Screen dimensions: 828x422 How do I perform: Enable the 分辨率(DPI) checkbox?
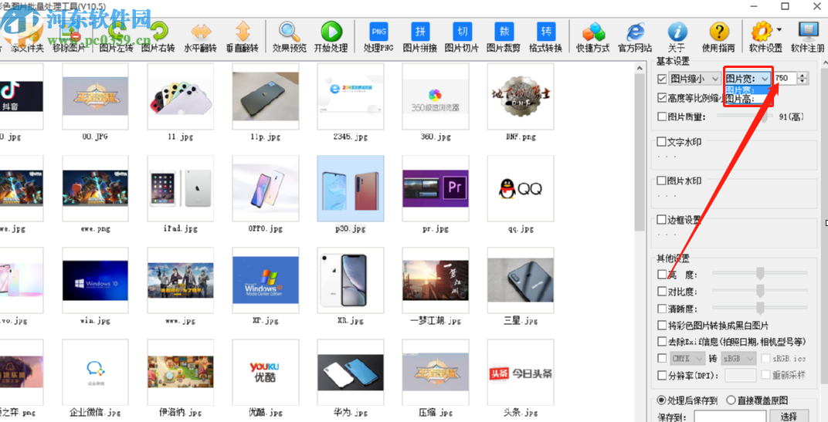tap(662, 376)
